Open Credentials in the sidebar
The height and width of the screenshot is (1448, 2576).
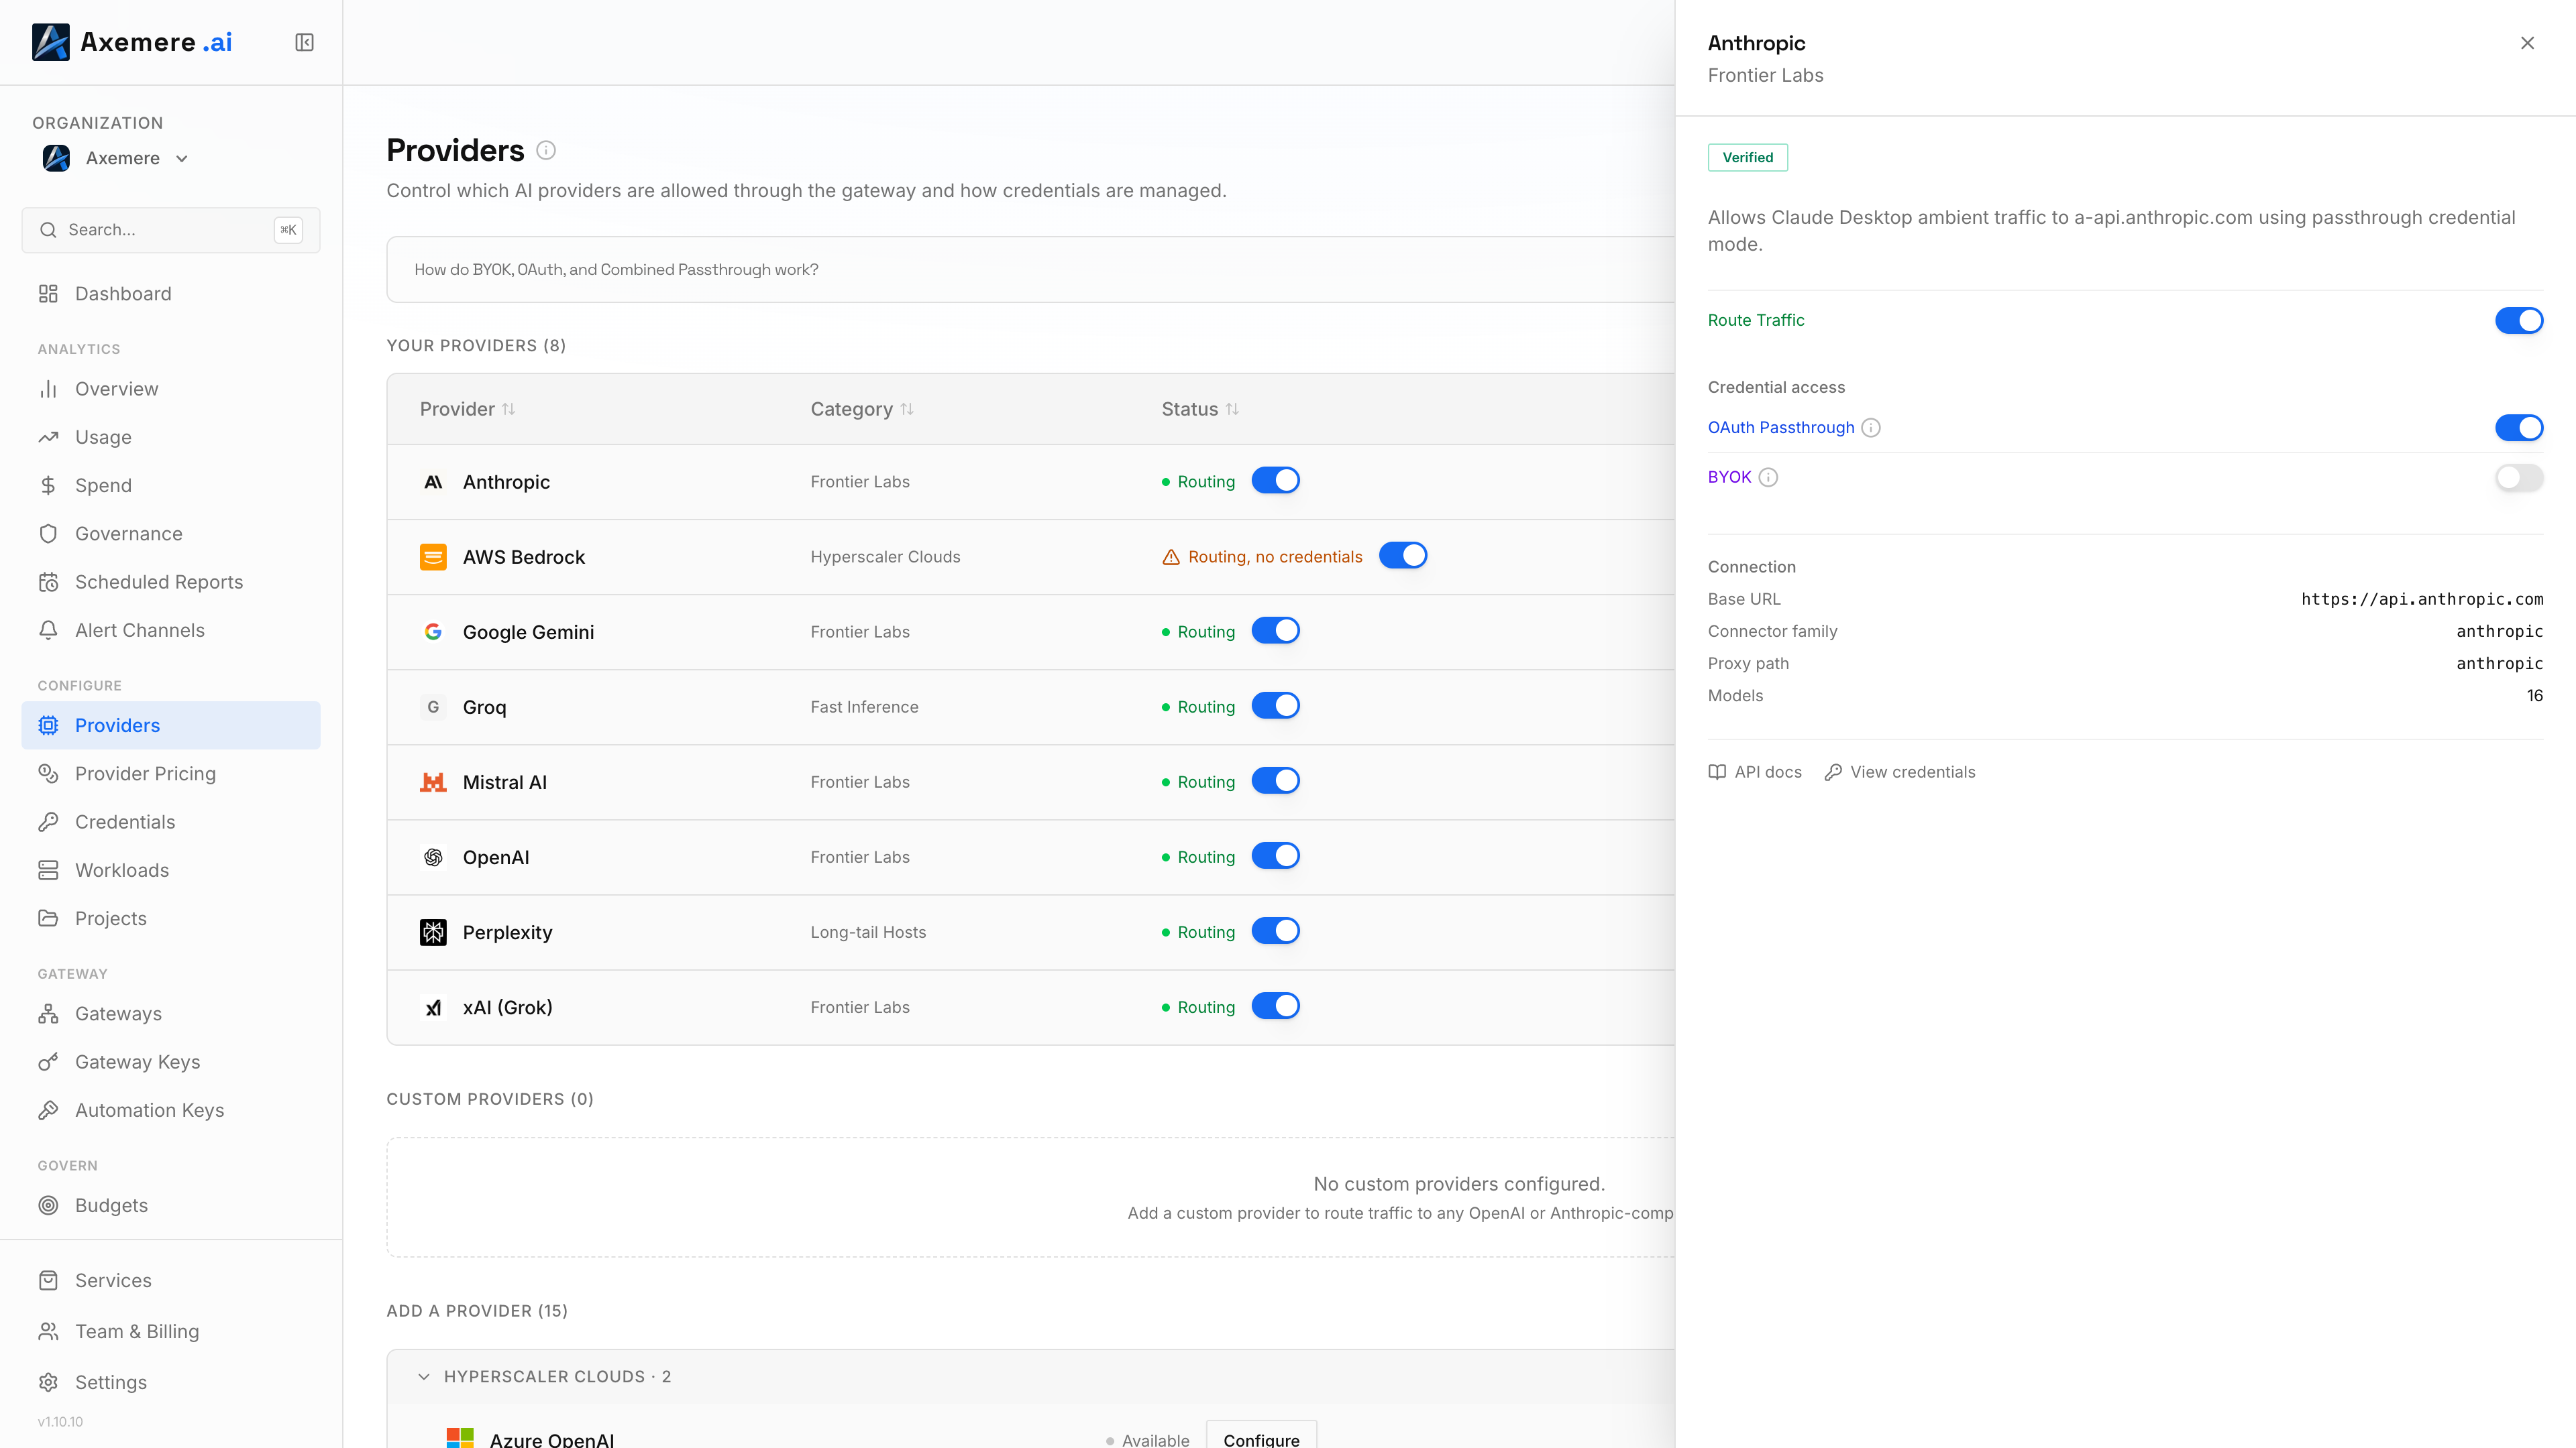coord(171,823)
